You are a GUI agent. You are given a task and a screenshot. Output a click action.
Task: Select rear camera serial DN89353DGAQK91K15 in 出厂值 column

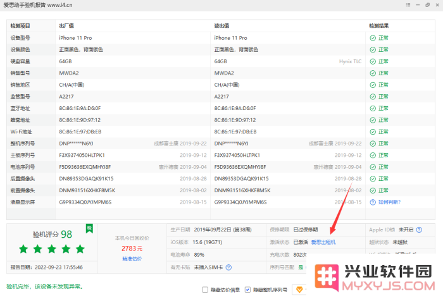click(86, 179)
